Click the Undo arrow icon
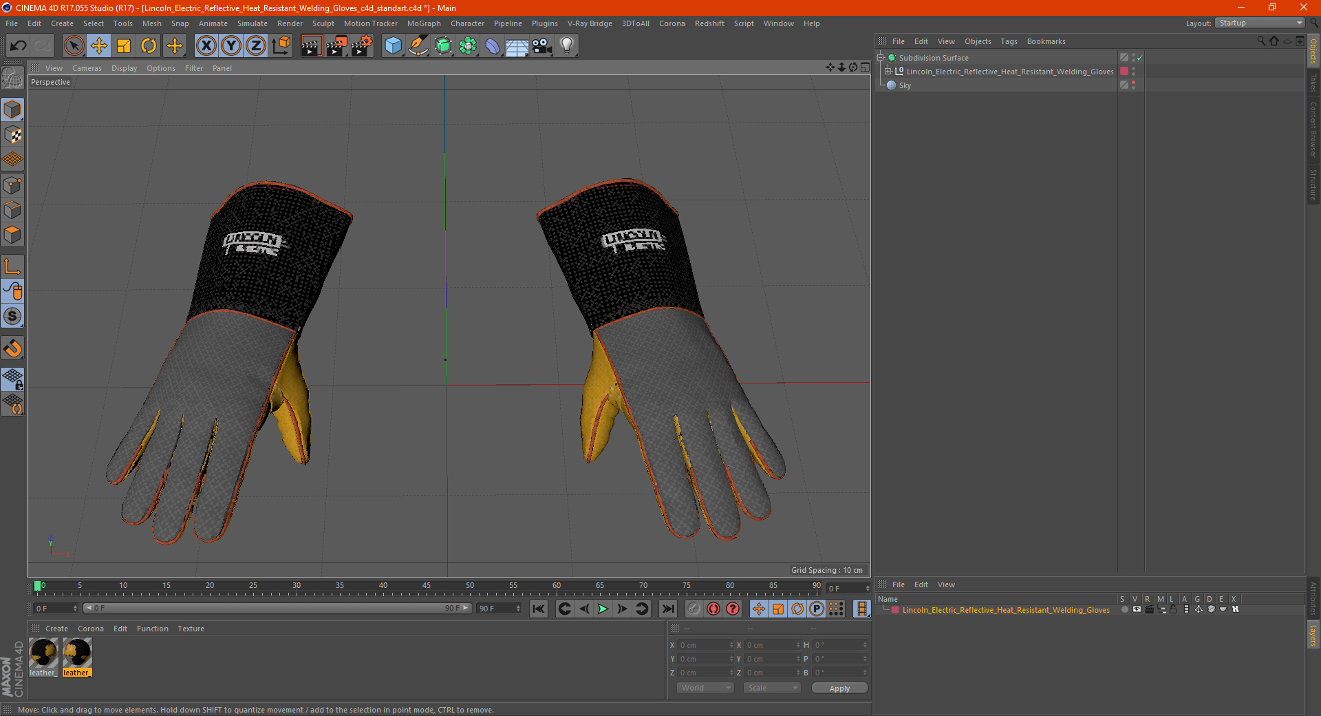This screenshot has height=716, width=1321. tap(19, 46)
